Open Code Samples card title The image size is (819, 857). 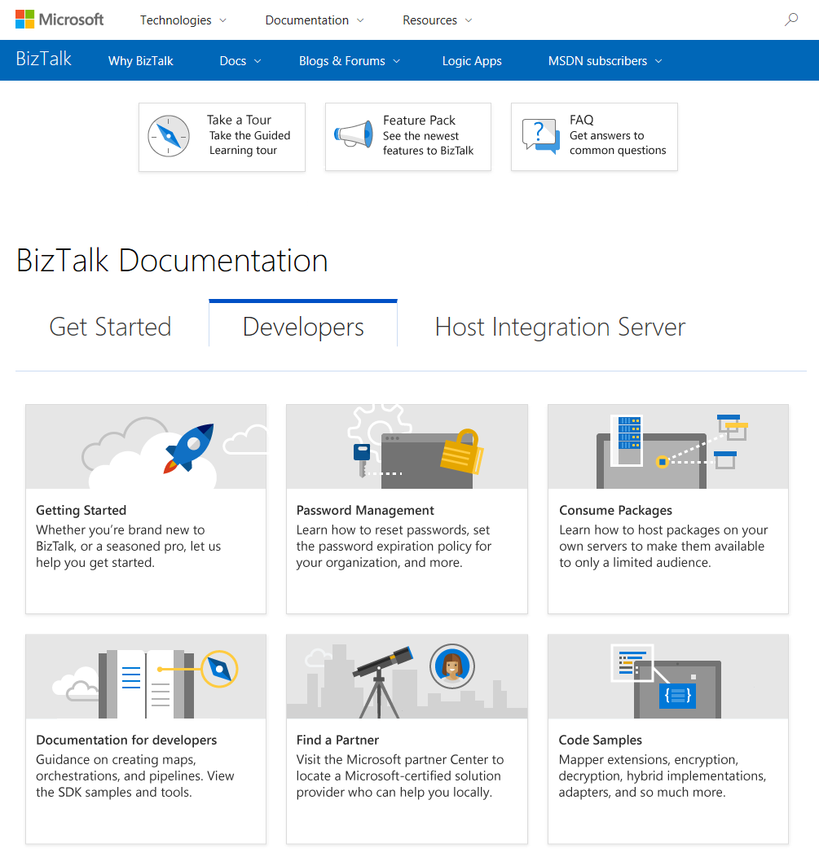click(601, 740)
